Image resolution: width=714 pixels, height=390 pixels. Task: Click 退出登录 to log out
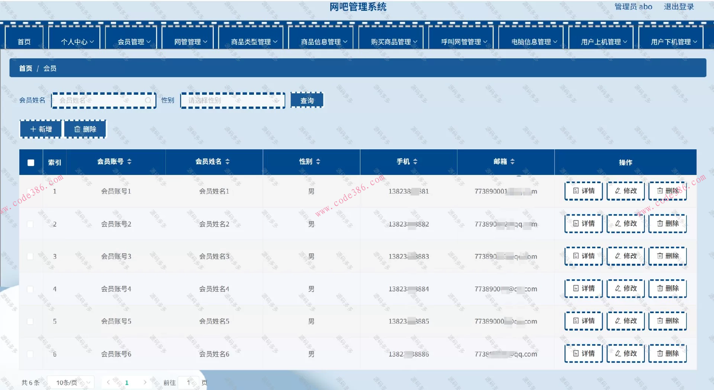pyautogui.click(x=679, y=7)
